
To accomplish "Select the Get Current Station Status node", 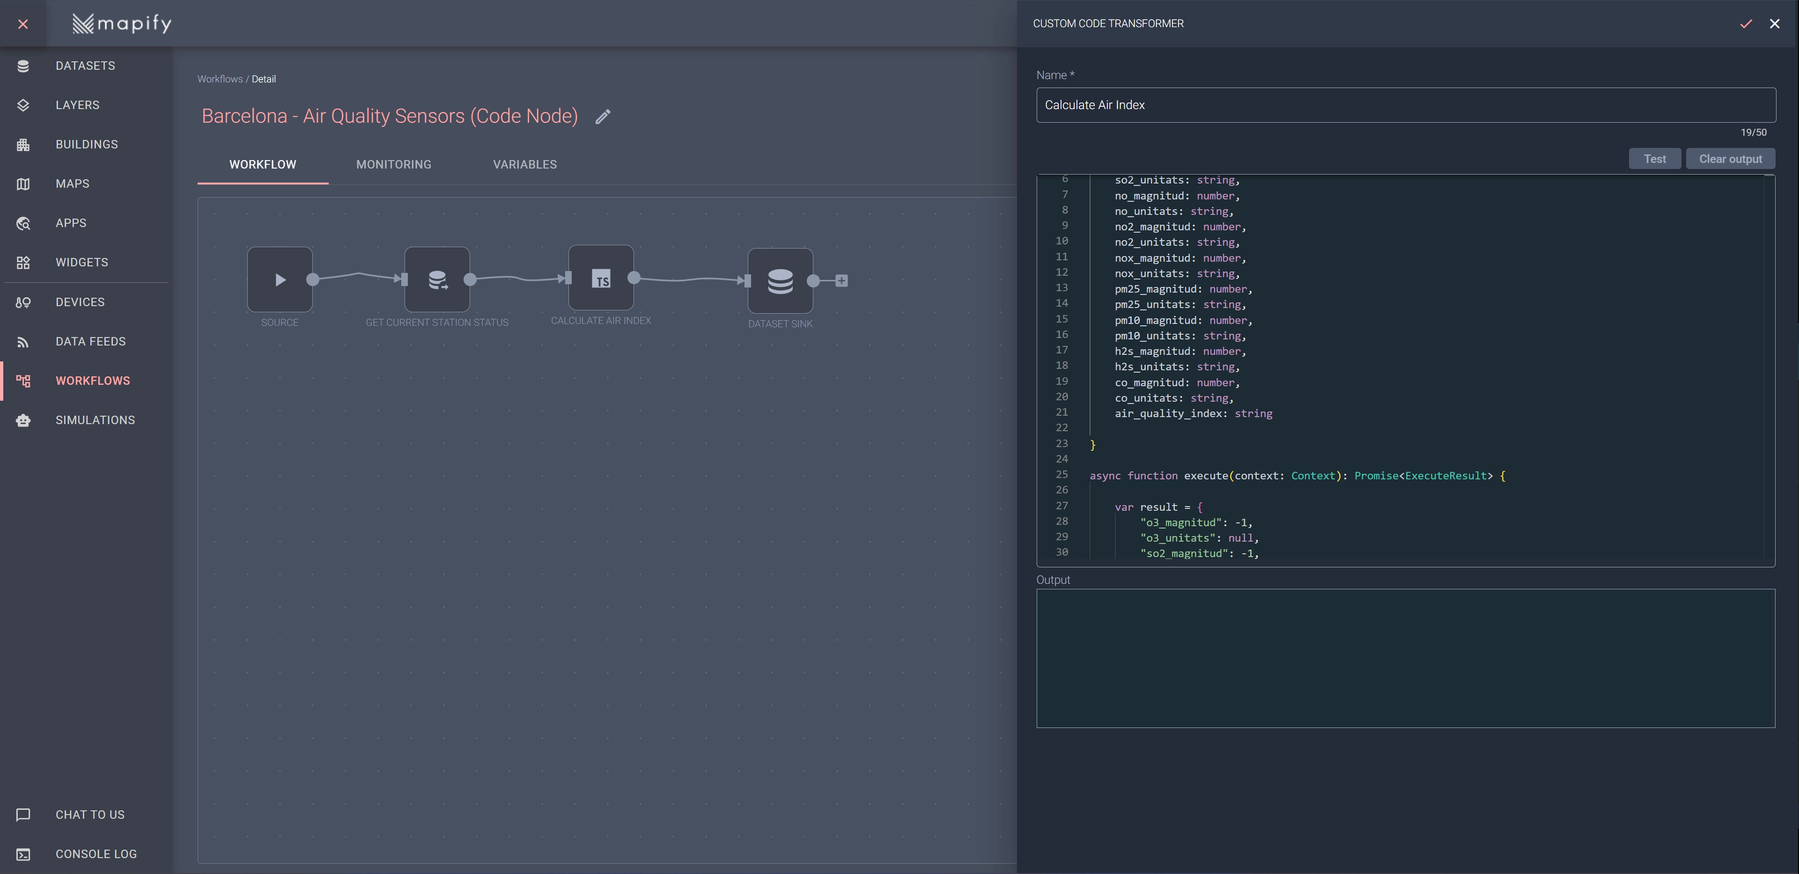I will 437,279.
